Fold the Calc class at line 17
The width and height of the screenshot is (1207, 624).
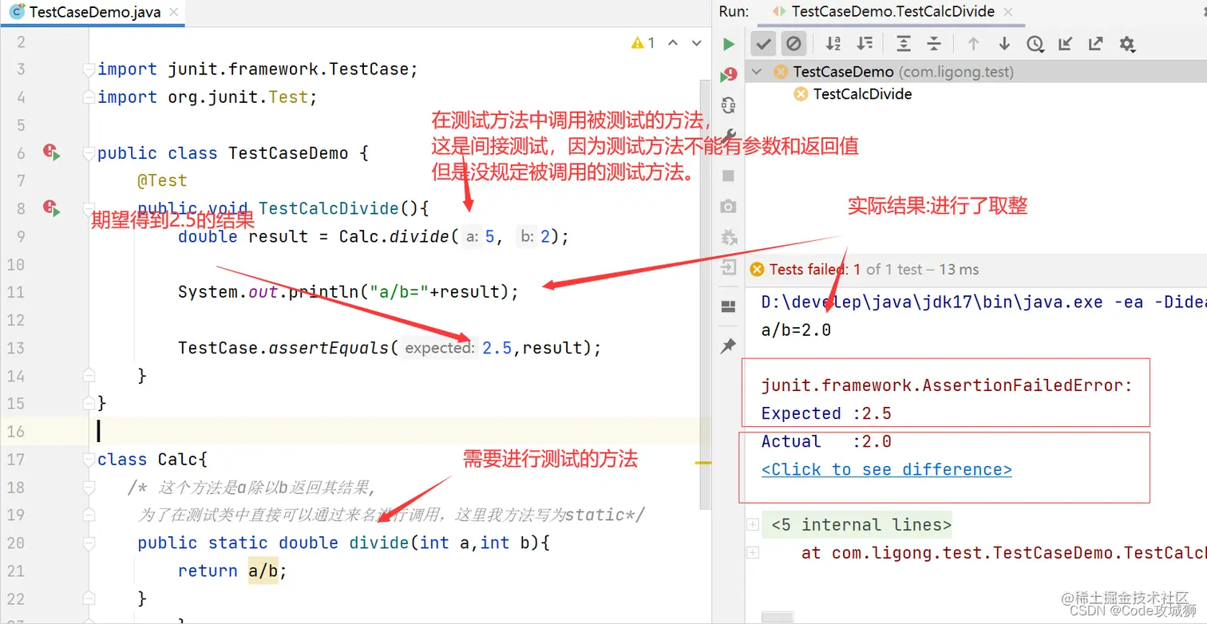point(89,460)
